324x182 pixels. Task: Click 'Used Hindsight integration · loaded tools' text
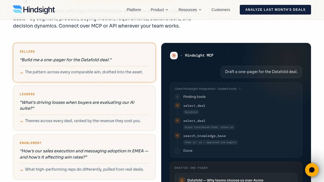[205, 89]
